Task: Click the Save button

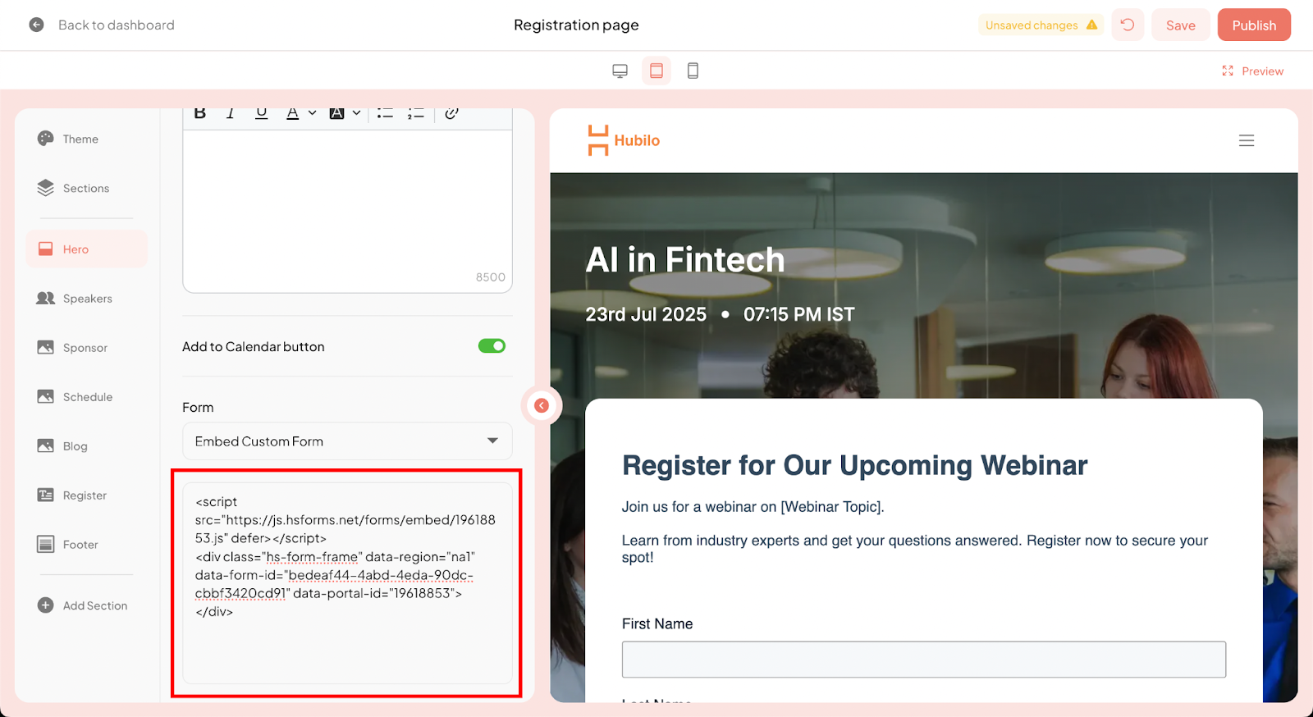Action: tap(1180, 25)
